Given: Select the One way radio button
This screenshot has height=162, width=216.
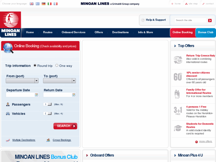Looking at the screenshot, I should click(57, 65).
